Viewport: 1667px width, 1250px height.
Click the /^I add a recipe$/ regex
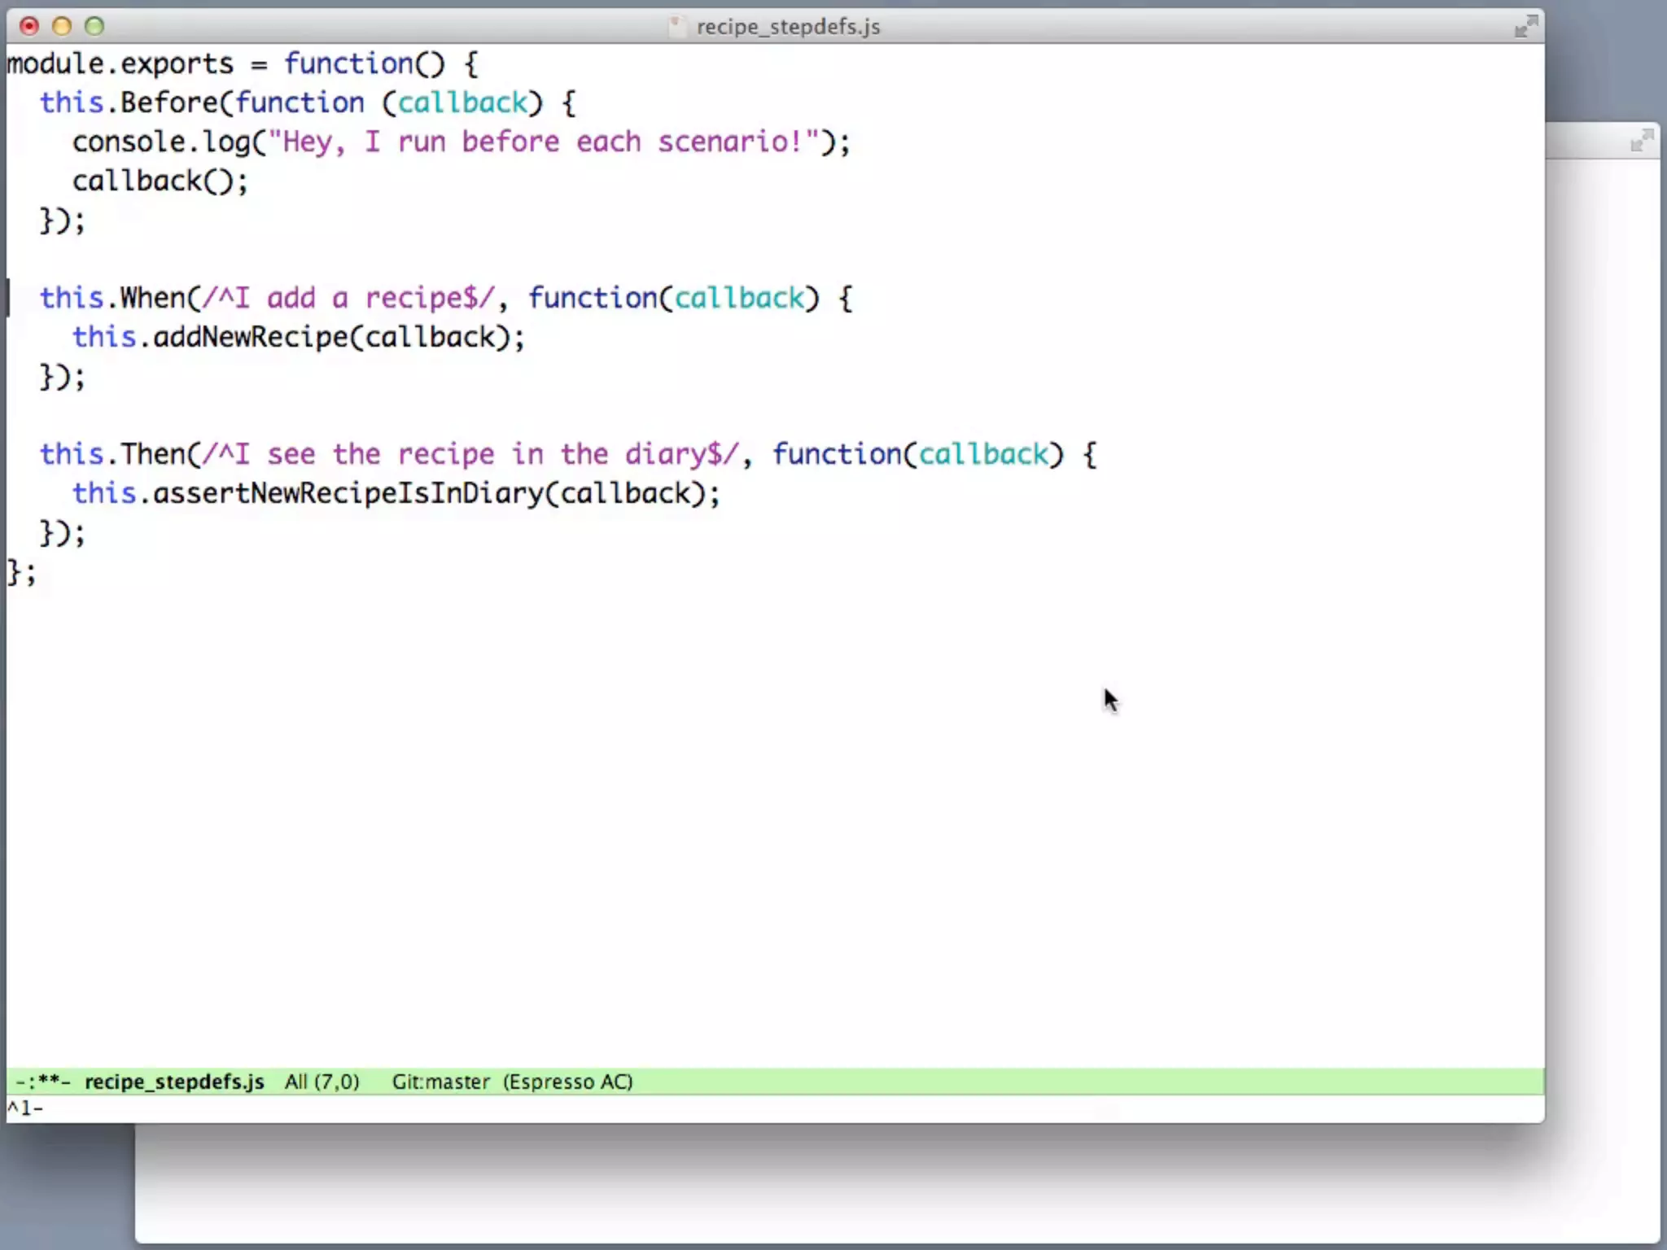click(348, 298)
